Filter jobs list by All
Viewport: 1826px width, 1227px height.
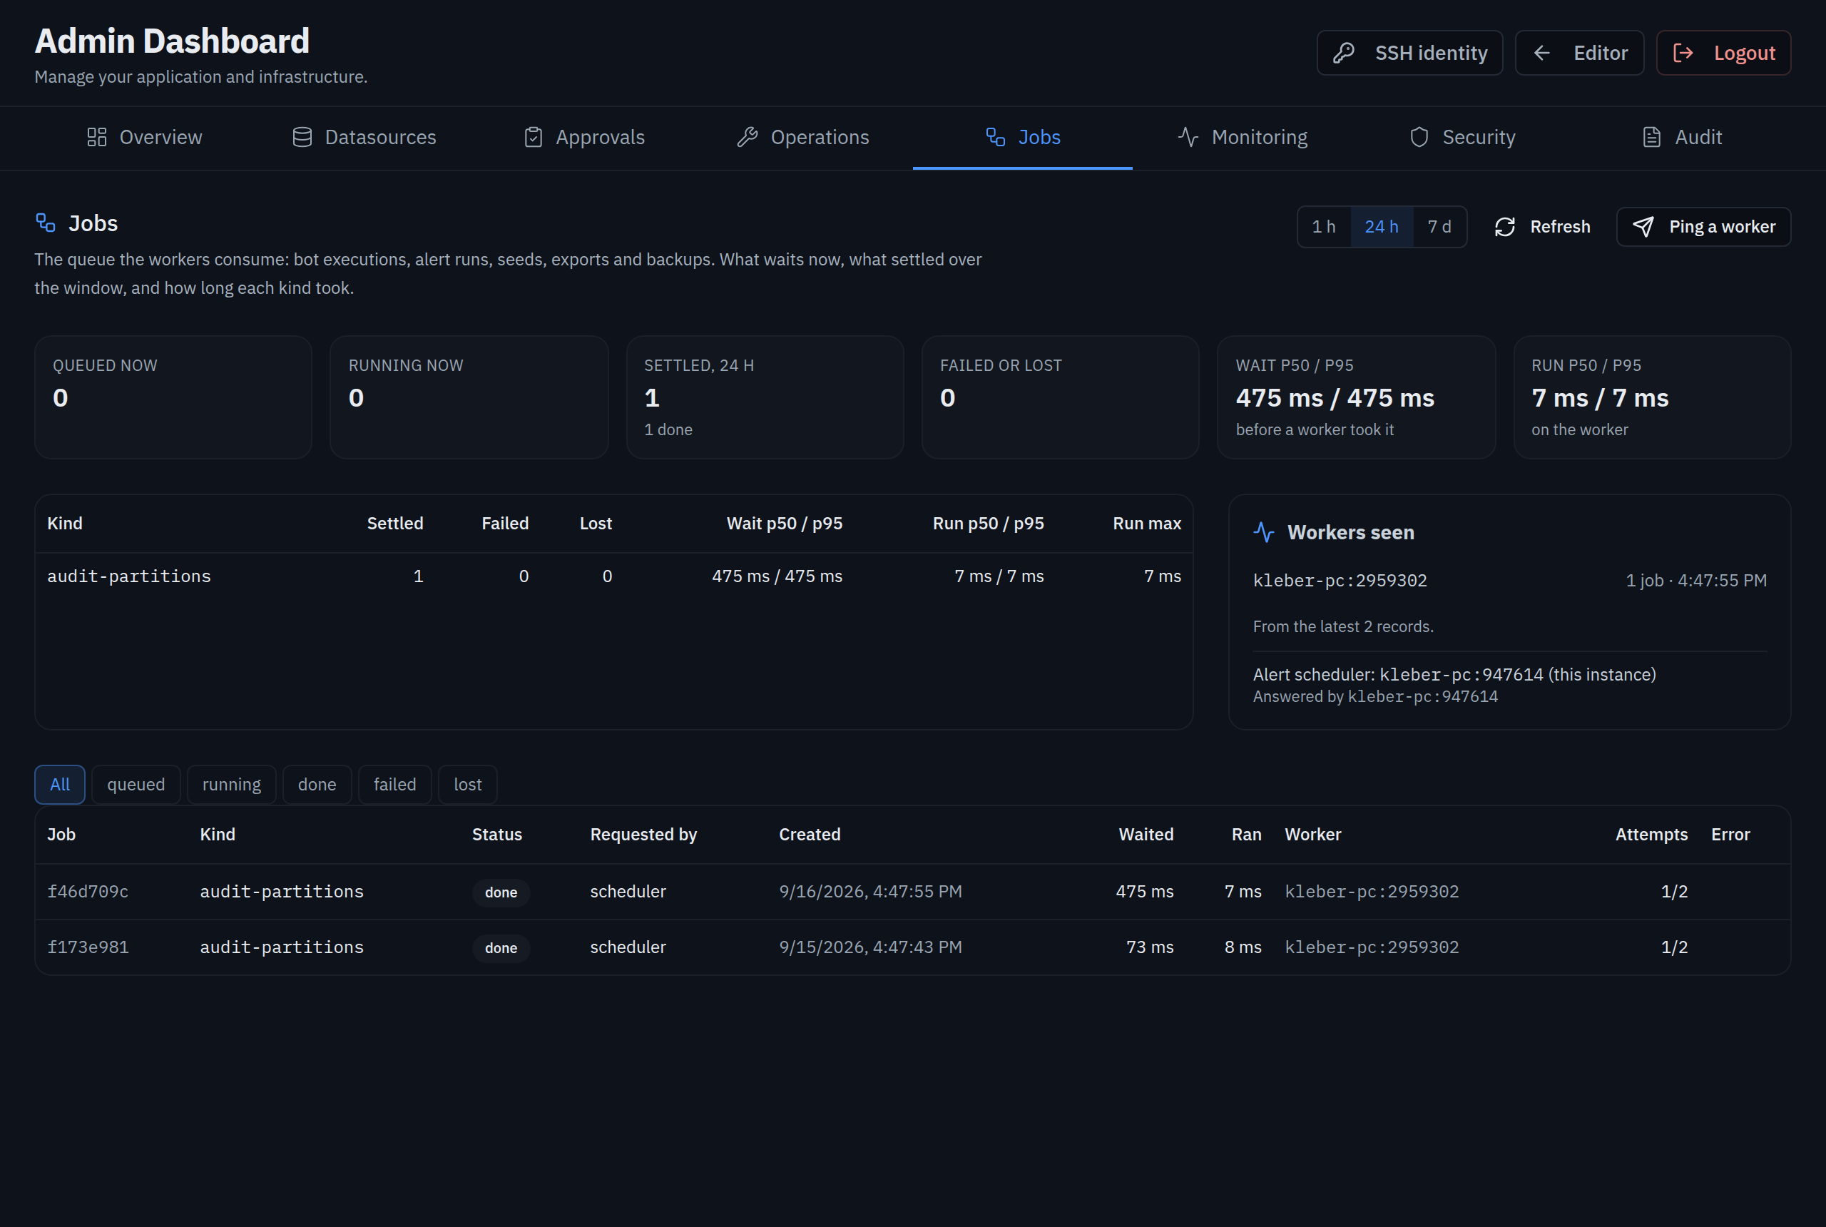[x=60, y=784]
